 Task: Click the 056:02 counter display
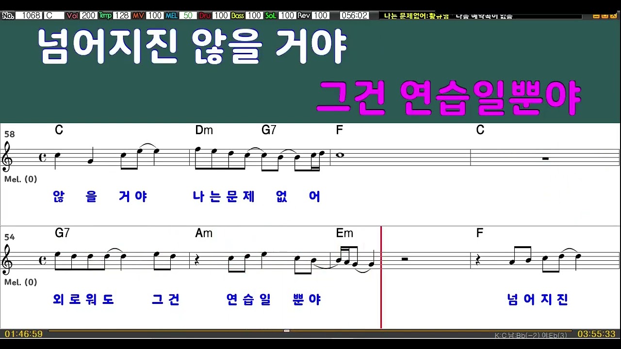pyautogui.click(x=355, y=16)
